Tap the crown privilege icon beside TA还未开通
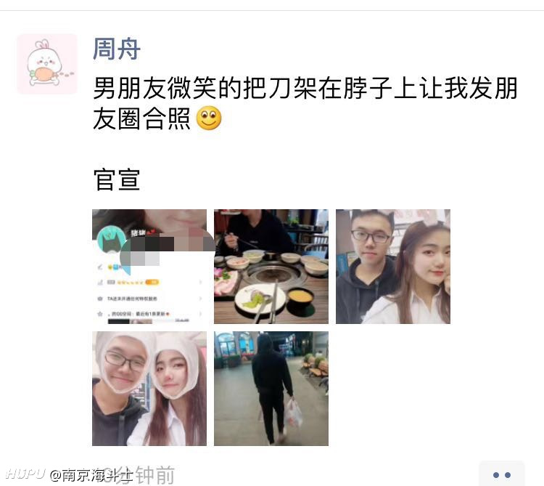 pyautogui.click(x=100, y=299)
